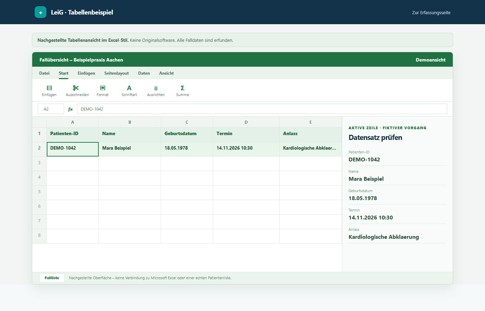
Task: Select cell Mara Beispiel in the grid
Action: tap(130, 149)
